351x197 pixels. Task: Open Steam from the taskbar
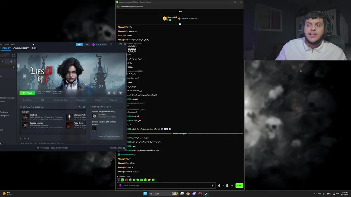(206, 194)
